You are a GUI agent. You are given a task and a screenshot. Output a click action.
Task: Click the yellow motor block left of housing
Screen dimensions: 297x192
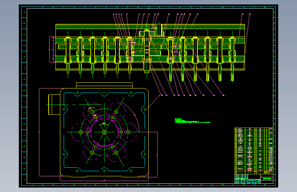54,105
